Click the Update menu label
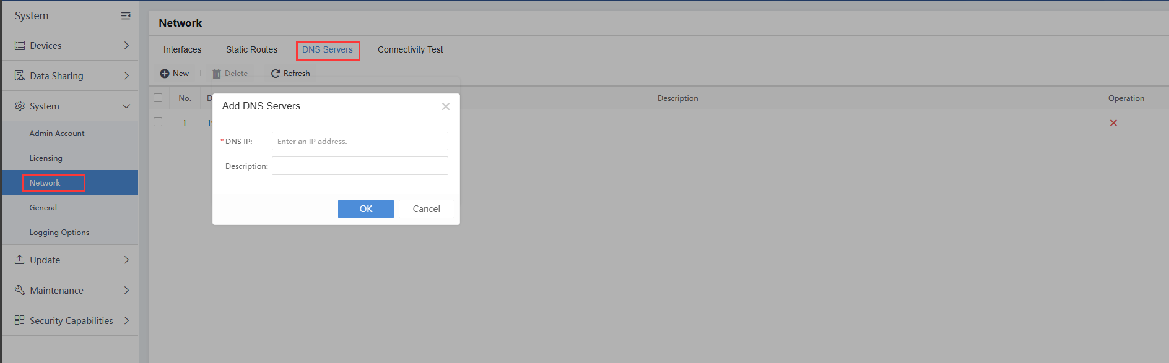1169x363 pixels. 45,260
